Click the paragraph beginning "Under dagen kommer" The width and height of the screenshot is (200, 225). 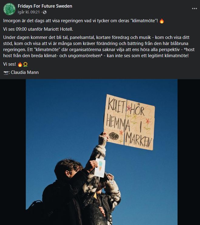pyautogui.click(x=99, y=47)
